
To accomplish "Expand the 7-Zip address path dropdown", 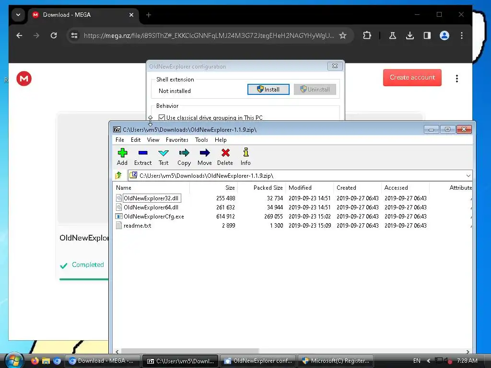I will click(x=468, y=175).
